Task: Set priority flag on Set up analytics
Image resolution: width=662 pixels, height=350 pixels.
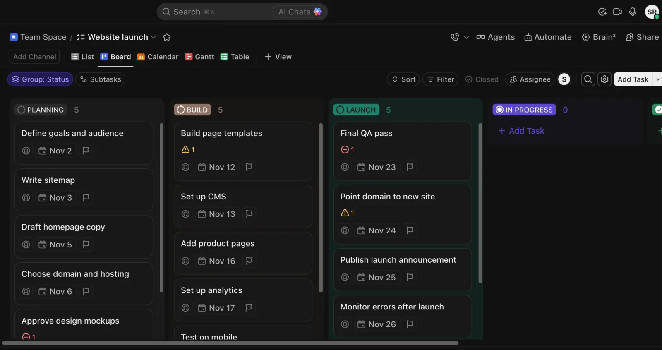Action: (x=249, y=308)
